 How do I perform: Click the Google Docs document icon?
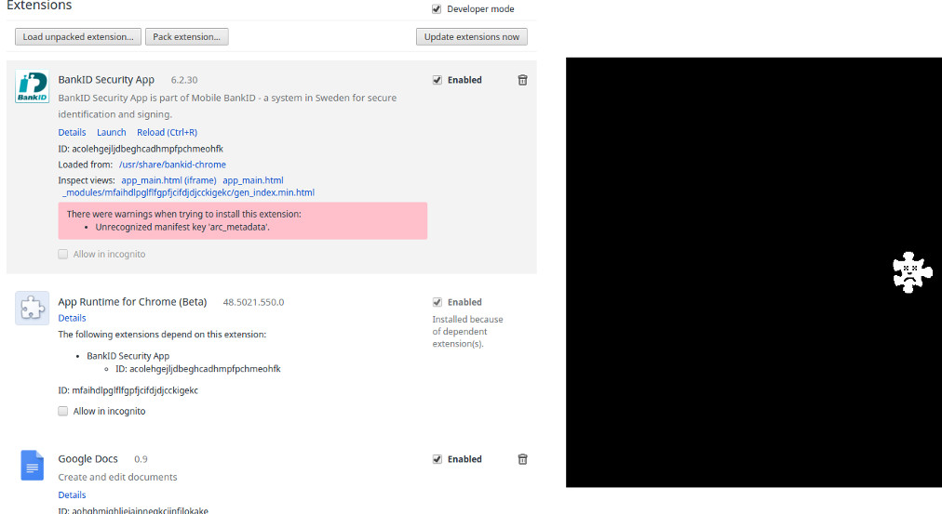(32, 466)
